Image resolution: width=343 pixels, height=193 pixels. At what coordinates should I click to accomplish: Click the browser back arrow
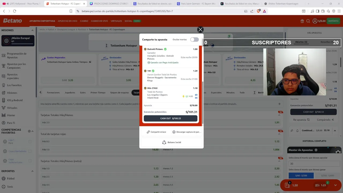4,11
